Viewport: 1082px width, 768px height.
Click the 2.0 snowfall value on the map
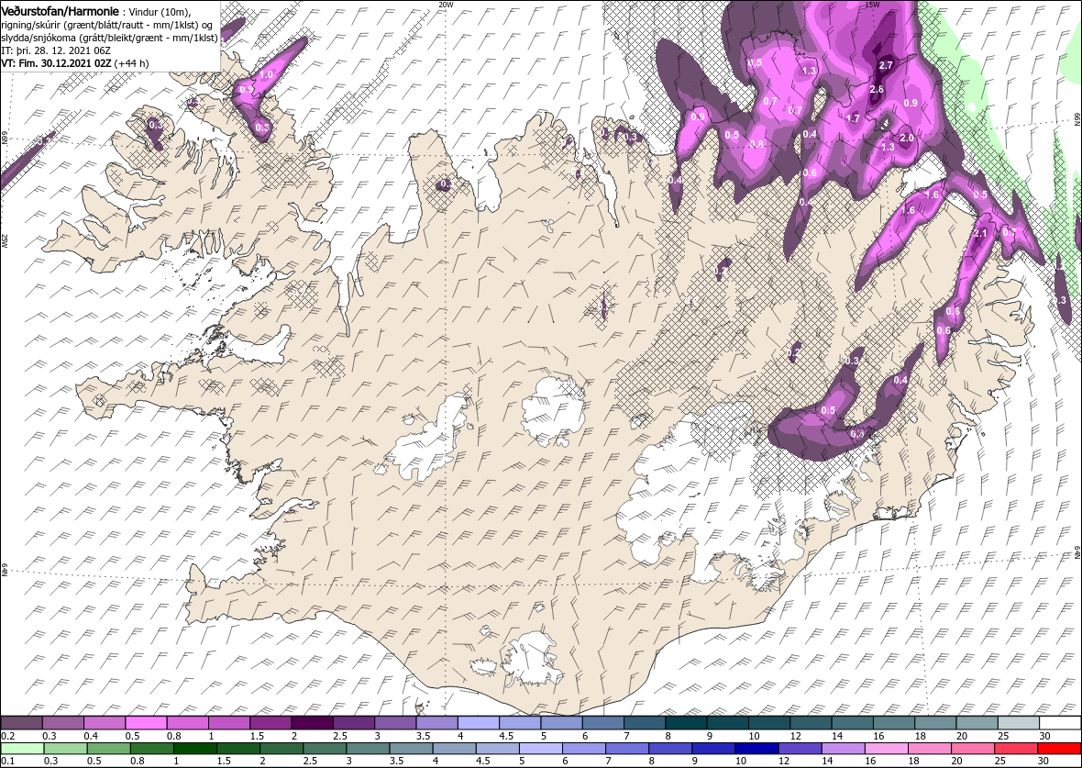point(907,138)
